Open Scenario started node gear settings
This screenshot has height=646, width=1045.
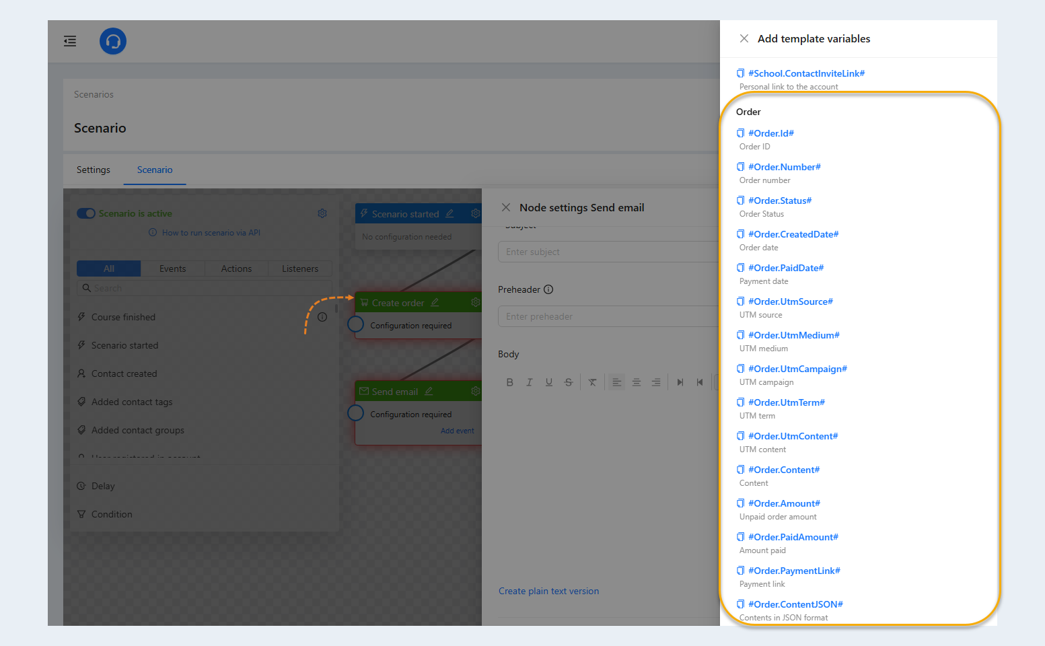tap(476, 213)
